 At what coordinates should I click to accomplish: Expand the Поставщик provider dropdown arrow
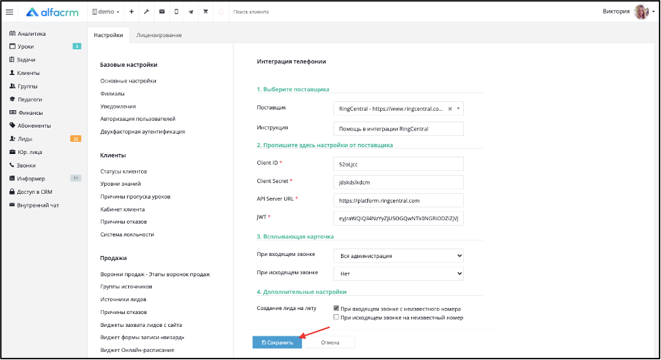(x=458, y=109)
